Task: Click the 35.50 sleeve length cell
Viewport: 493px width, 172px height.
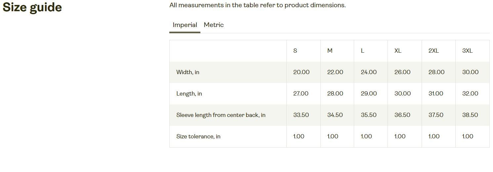Action: pyautogui.click(x=369, y=115)
